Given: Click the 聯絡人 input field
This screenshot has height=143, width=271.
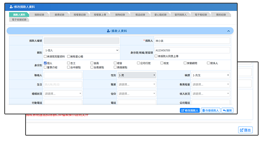Looking at the screenshot, I should (x=63, y=75).
